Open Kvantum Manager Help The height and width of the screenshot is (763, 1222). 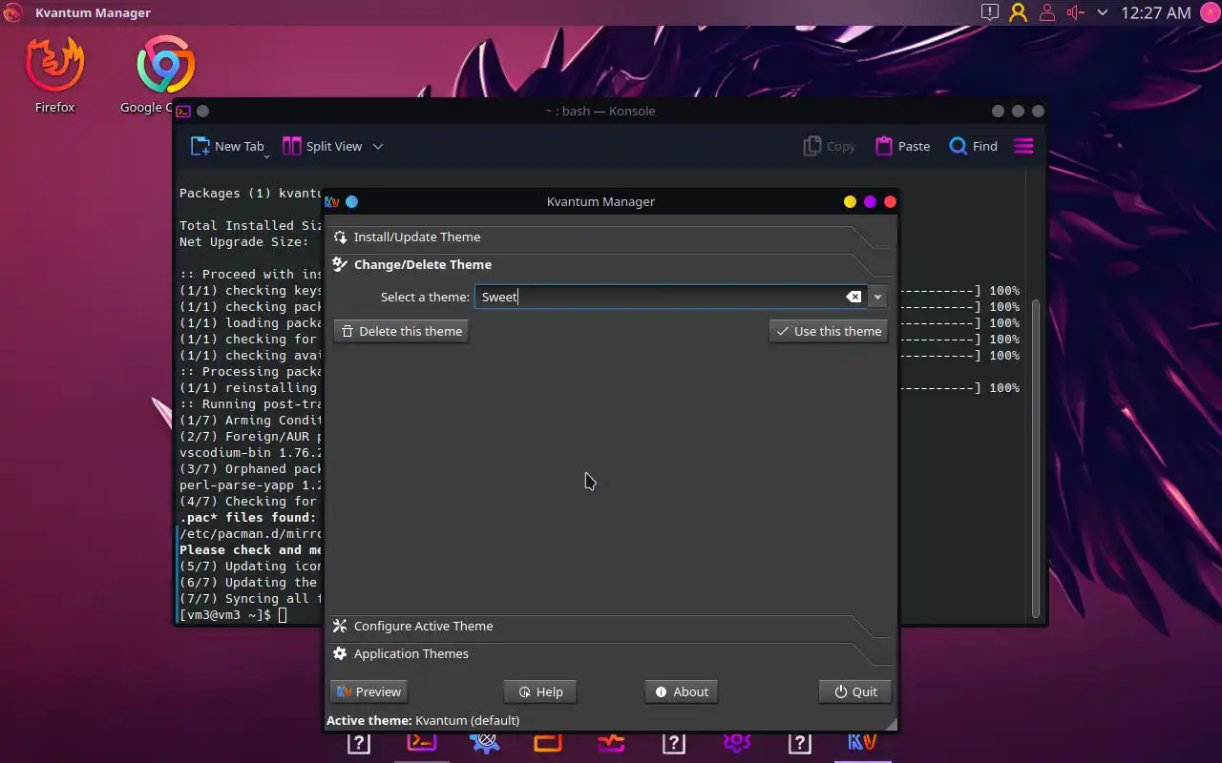540,691
